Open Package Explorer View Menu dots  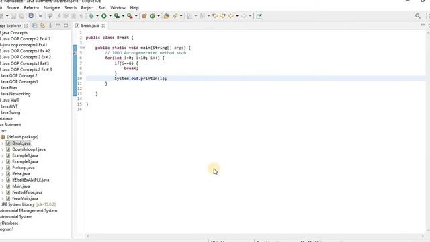(x=50, y=26)
